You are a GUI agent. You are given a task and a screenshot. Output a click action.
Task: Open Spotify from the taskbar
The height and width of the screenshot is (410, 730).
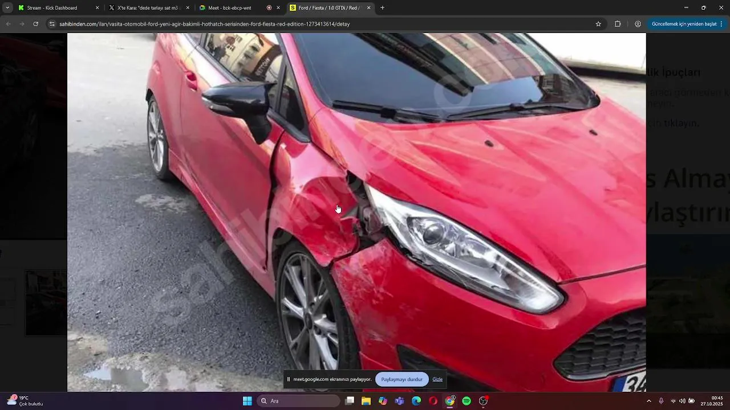coord(467,401)
